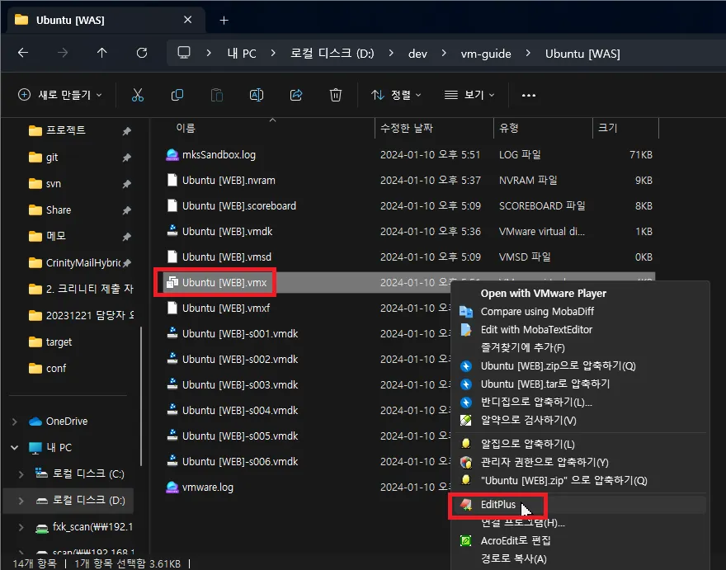The width and height of the screenshot is (726, 570).
Task: Click the pin icon beside git folder
Action: click(x=126, y=158)
